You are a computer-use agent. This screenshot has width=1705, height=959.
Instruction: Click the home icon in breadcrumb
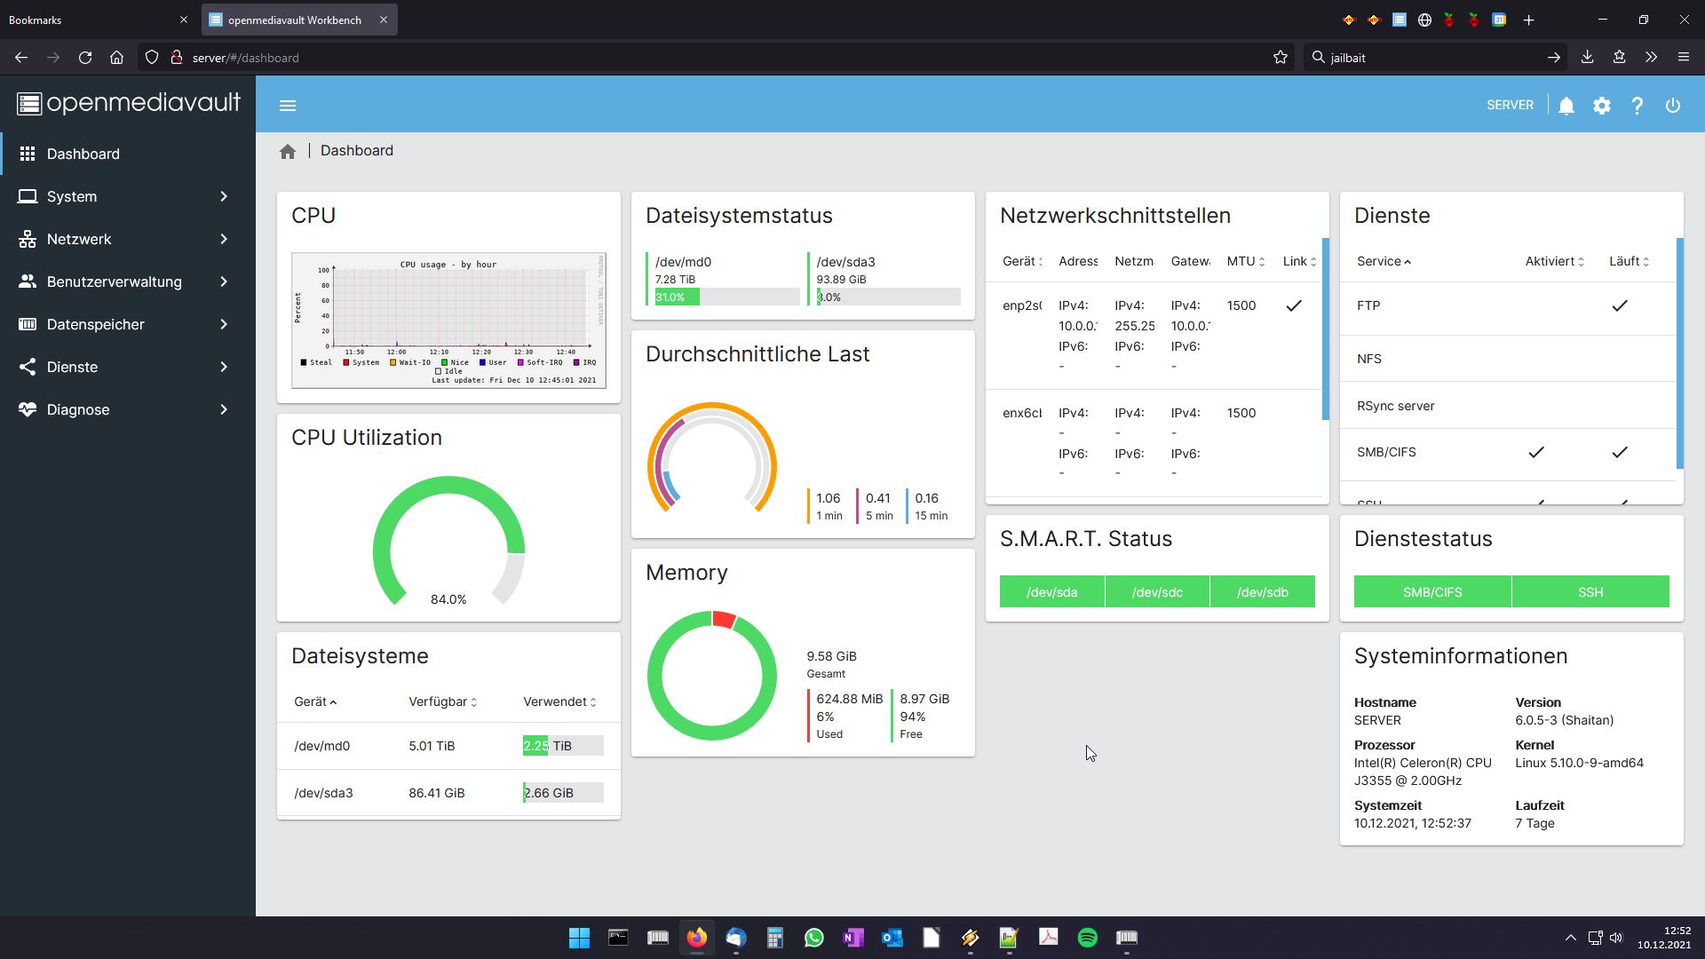288,152
